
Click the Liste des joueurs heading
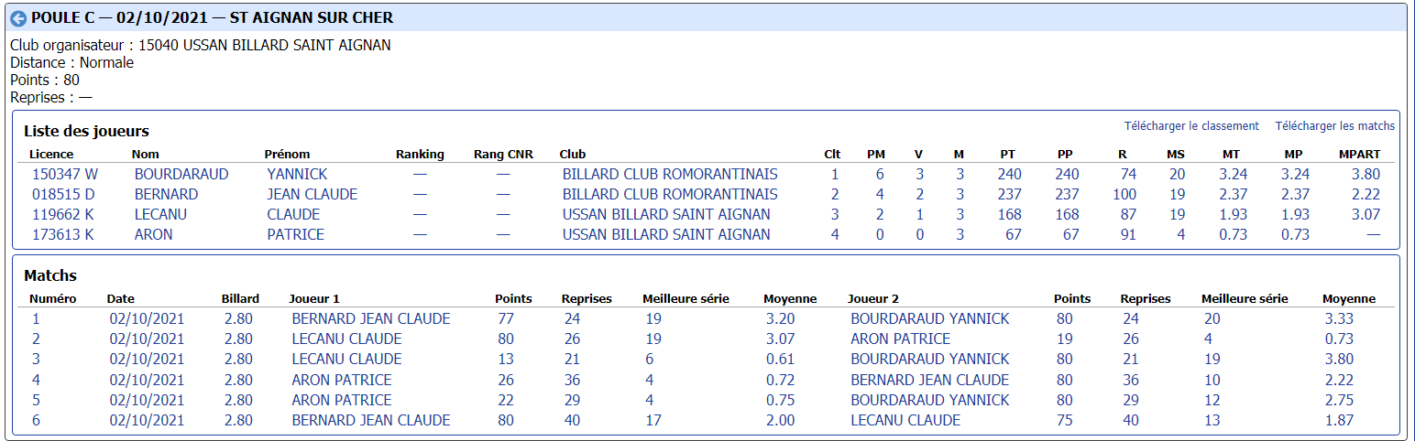[x=86, y=131]
